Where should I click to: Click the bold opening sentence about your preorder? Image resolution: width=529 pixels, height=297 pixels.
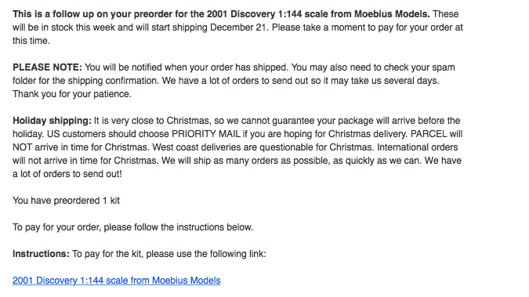point(221,14)
